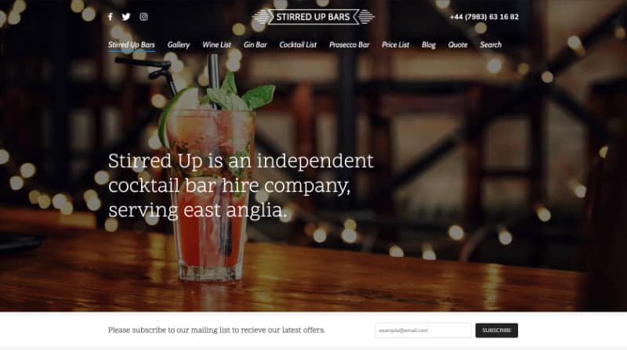627x350 pixels.
Task: Select Wine List in navigation
Action: [x=216, y=45]
